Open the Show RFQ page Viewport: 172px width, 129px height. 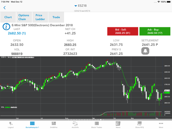[x=139, y=125]
